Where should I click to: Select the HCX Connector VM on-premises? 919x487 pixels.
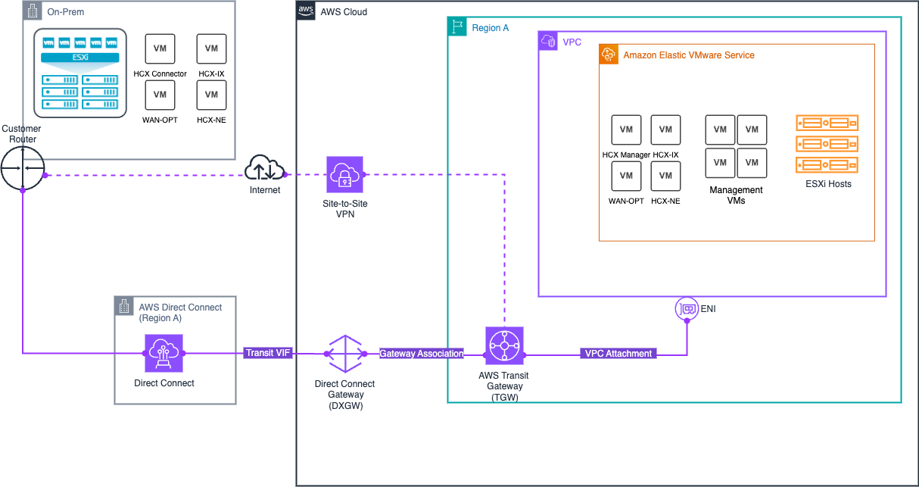point(160,48)
